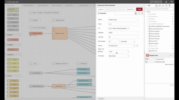The image size is (179, 100).
Task: Select Sonos OG Bad in flow tree
Action: coord(155,31)
